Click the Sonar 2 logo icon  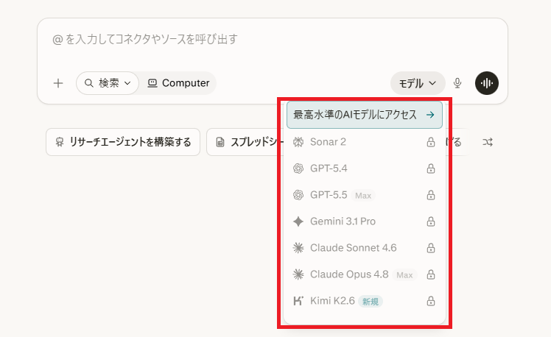point(298,142)
